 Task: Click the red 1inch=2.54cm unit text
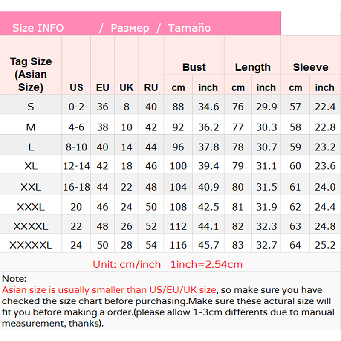tap(206, 264)
